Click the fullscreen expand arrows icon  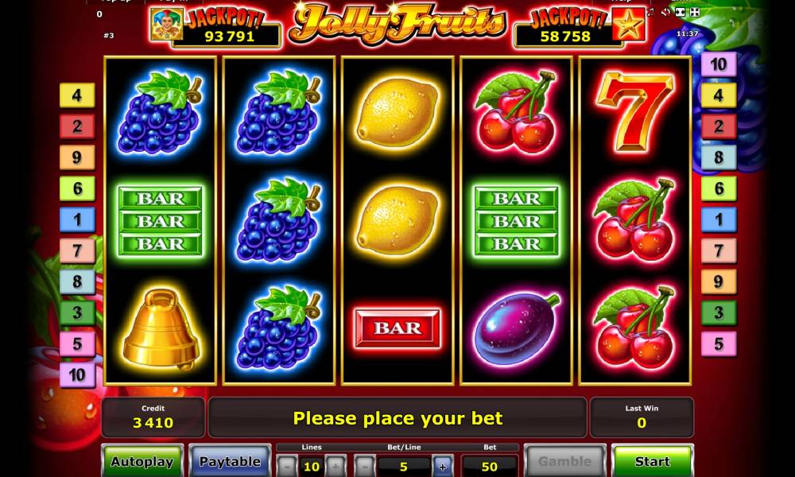pyautogui.click(x=681, y=12)
